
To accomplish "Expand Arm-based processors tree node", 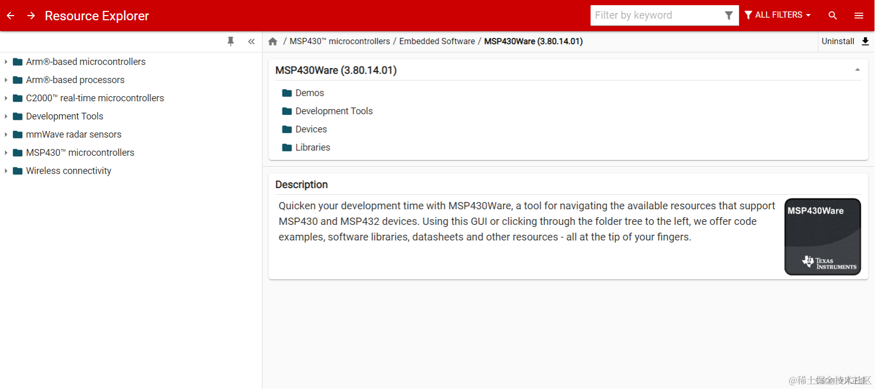I will coord(6,80).
